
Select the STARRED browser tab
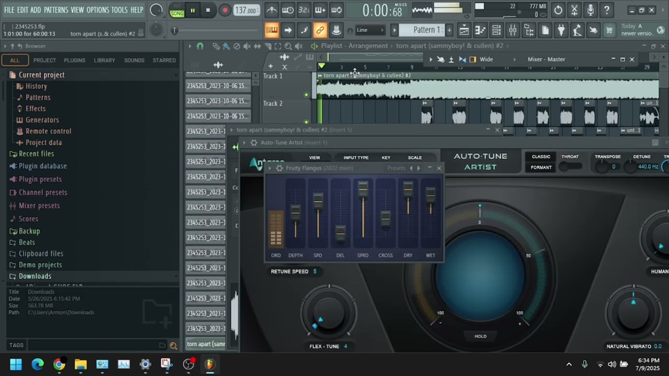point(164,60)
